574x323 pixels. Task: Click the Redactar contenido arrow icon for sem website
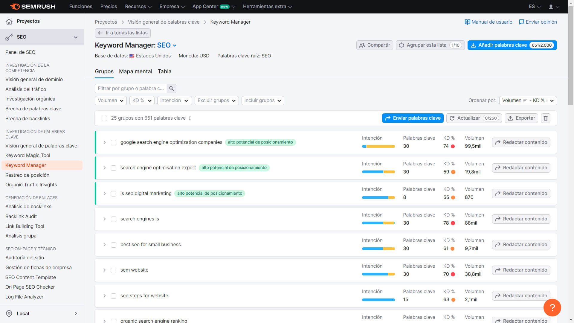click(x=498, y=270)
